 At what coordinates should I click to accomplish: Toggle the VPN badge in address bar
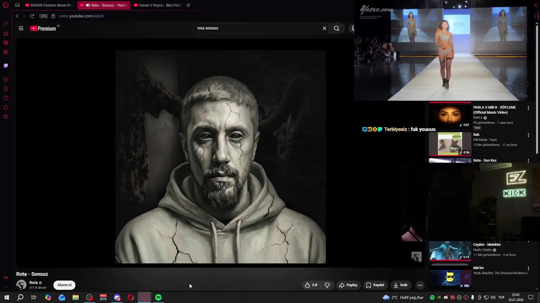(x=43, y=16)
